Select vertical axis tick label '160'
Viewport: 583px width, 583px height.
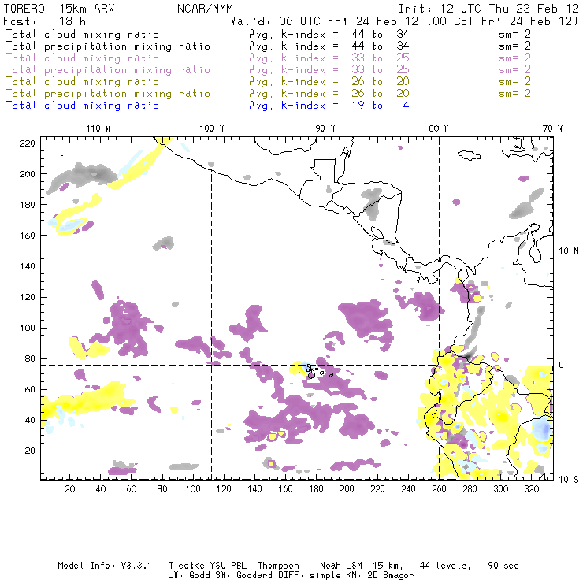28,236
